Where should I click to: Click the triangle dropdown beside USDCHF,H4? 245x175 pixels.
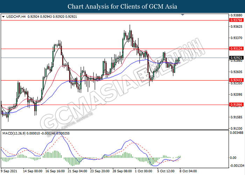pos(3,16)
